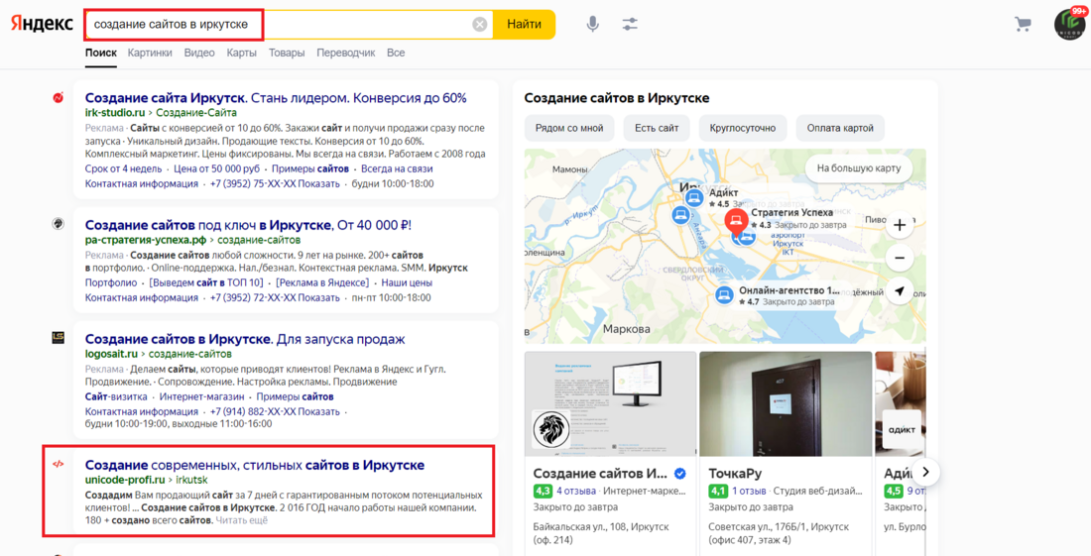Open the Все tab
Image resolution: width=1091 pixels, height=556 pixels.
click(395, 53)
